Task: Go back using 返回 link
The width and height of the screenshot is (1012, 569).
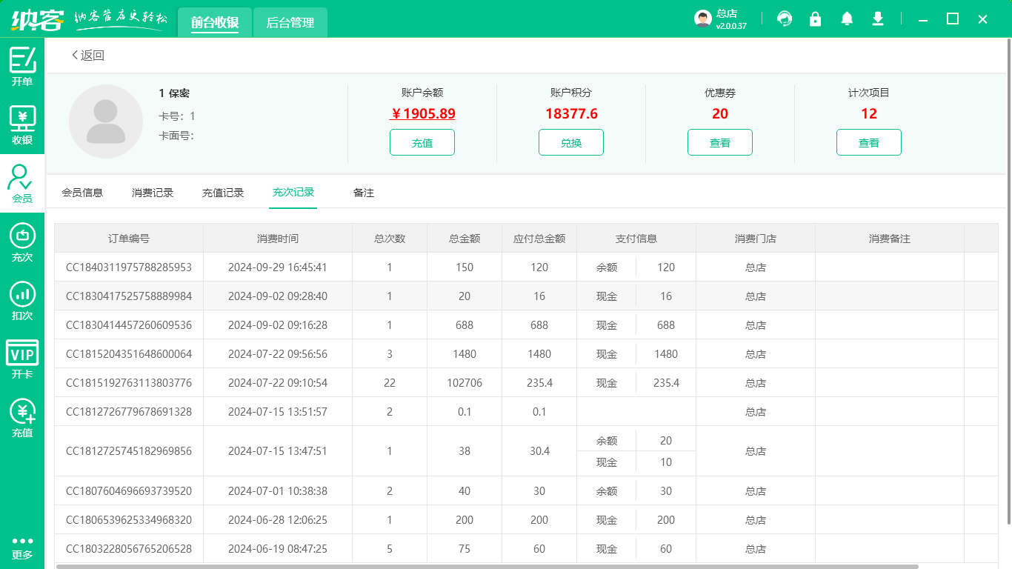Action: coord(88,56)
